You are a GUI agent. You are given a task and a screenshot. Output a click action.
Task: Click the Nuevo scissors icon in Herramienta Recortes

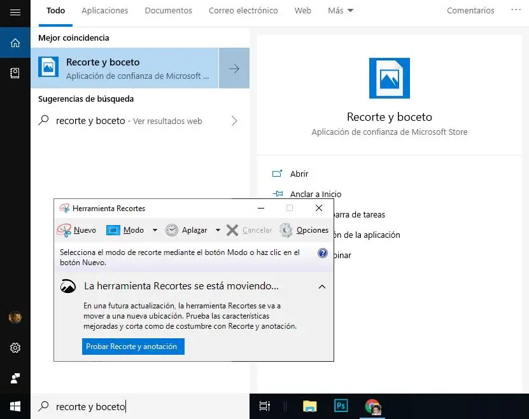tap(64, 230)
